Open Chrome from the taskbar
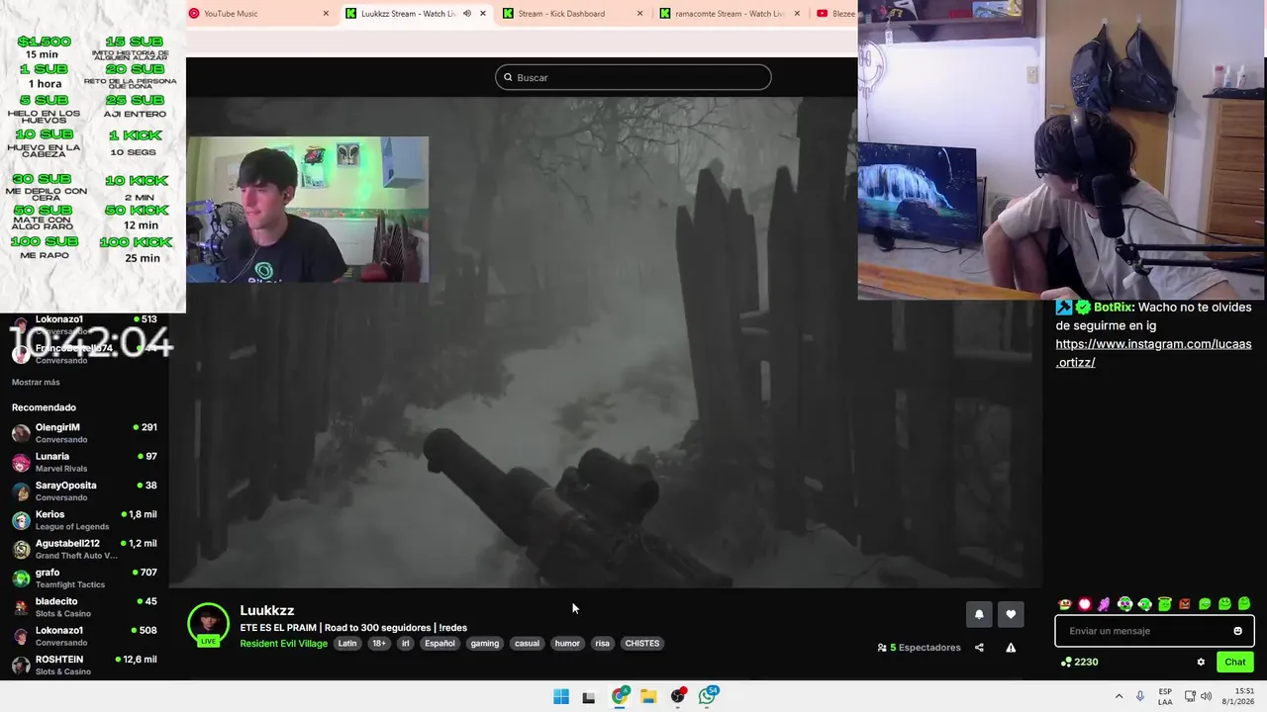 click(x=620, y=696)
